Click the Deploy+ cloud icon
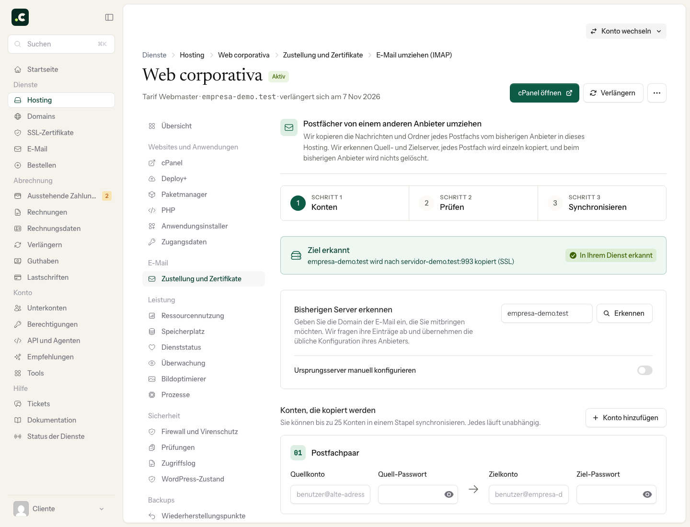690x527 pixels. [152, 179]
